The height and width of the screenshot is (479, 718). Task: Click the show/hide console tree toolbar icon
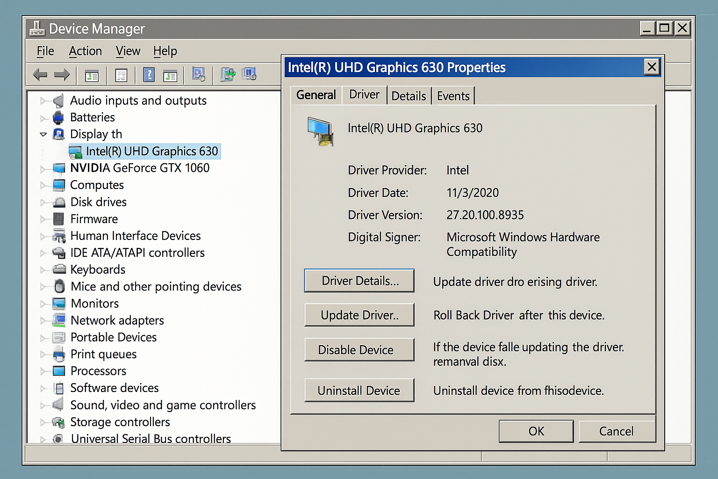click(x=92, y=75)
